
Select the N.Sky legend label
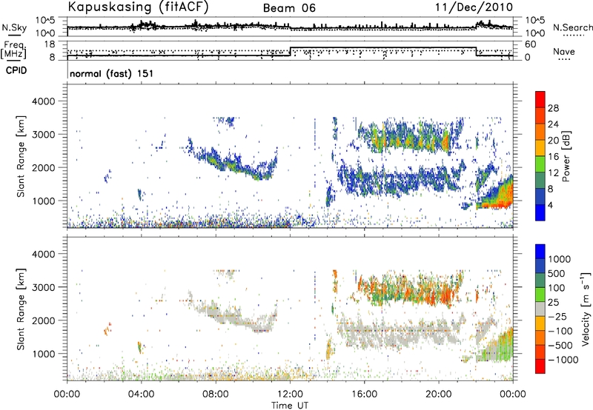(14, 27)
